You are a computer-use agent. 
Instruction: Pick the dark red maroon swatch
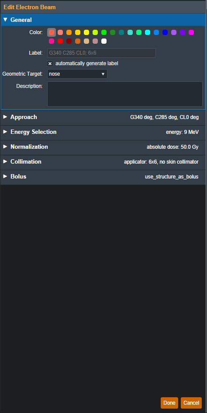pos(69,41)
